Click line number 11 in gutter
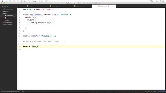The height and width of the screenshot is (93, 166). tap(19, 36)
